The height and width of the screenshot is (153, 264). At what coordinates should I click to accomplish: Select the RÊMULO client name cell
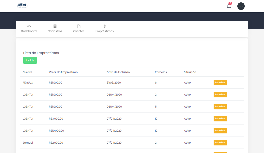click(x=28, y=83)
